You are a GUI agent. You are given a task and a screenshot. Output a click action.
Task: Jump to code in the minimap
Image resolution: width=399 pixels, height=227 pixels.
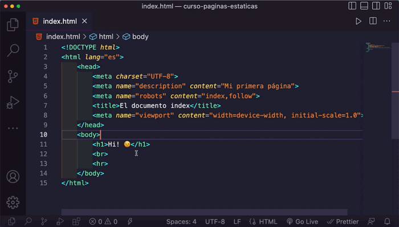(378, 47)
